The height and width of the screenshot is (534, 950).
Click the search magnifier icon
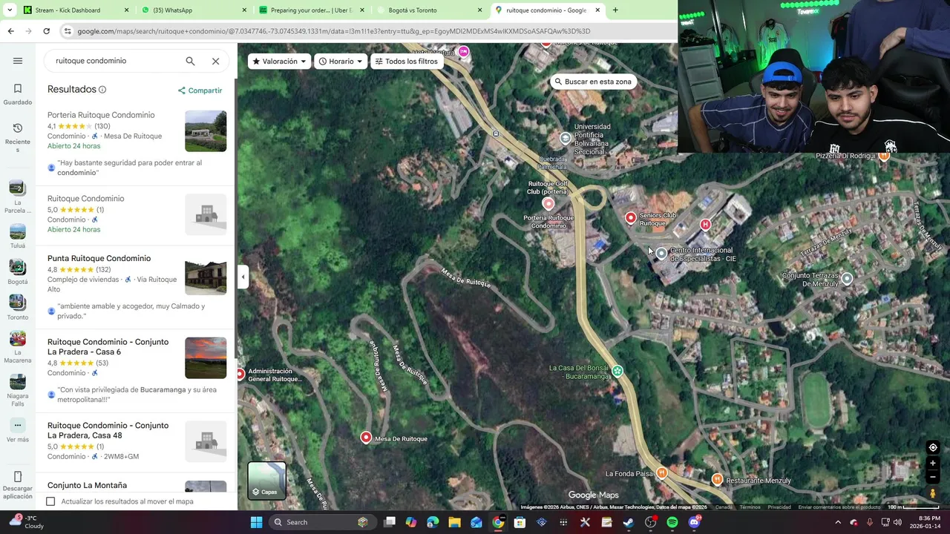point(190,61)
